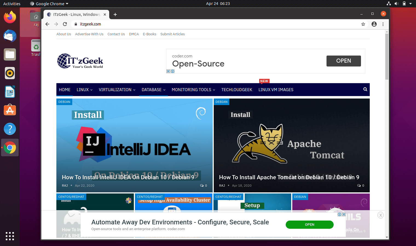Go to HOME in site navigation
Viewport: 416px width, 246px height.
[65, 89]
